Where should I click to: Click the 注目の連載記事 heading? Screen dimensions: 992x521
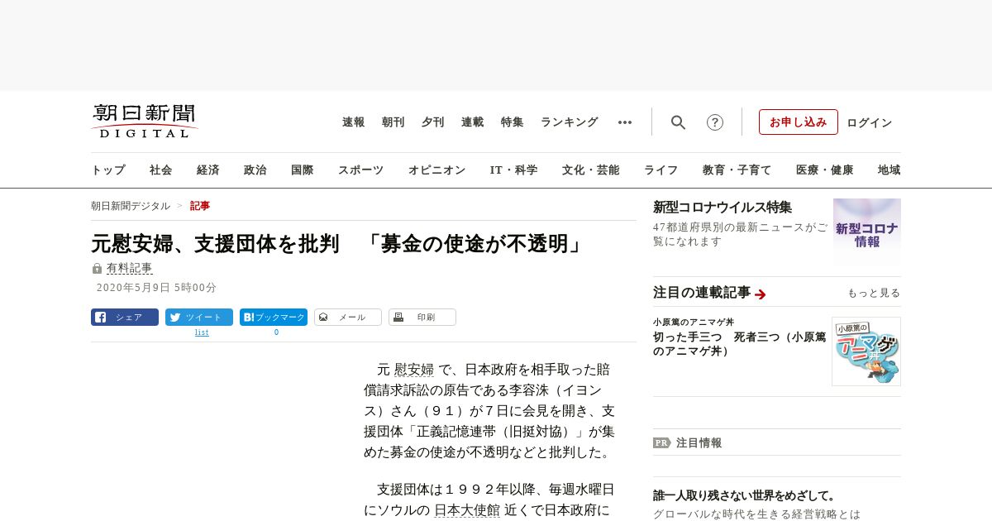point(702,292)
